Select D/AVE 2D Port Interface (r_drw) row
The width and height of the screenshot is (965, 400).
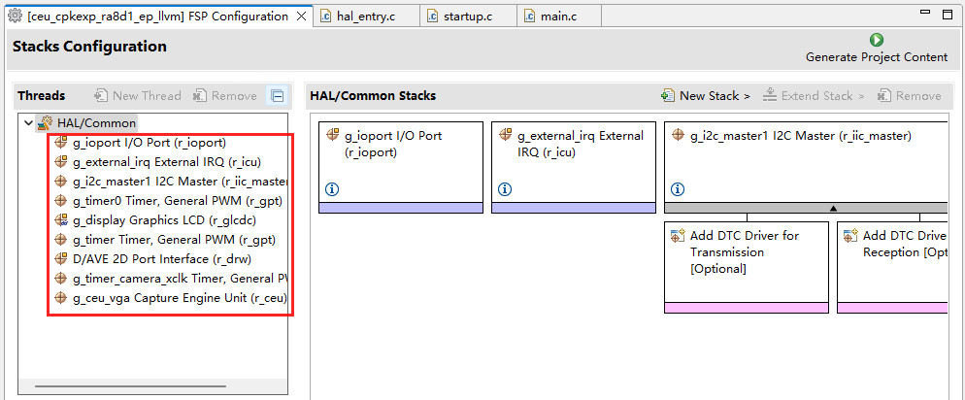tap(152, 258)
